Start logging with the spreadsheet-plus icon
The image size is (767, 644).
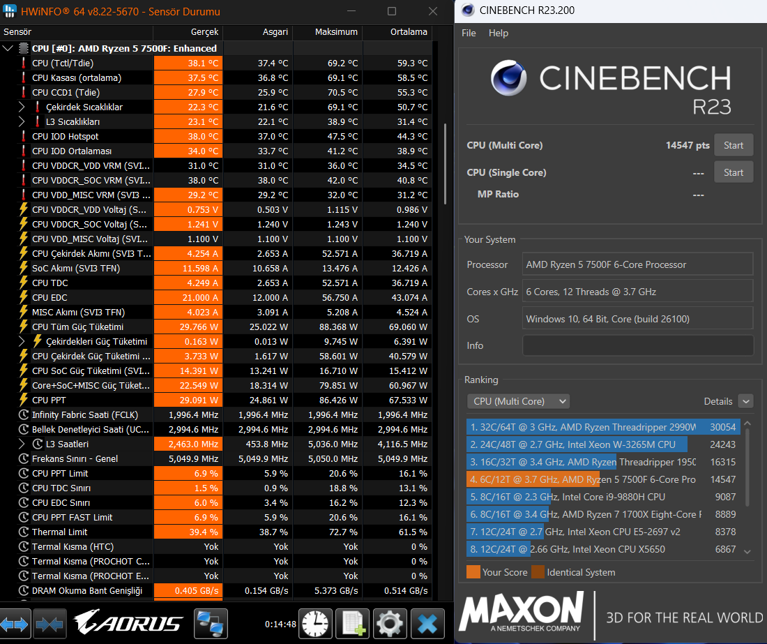click(x=353, y=624)
